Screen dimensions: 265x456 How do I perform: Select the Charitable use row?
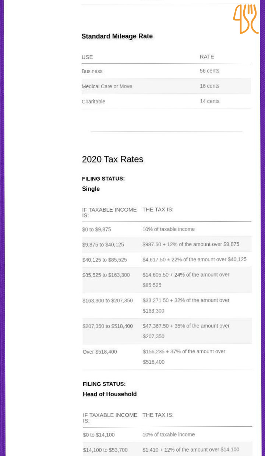click(x=166, y=101)
